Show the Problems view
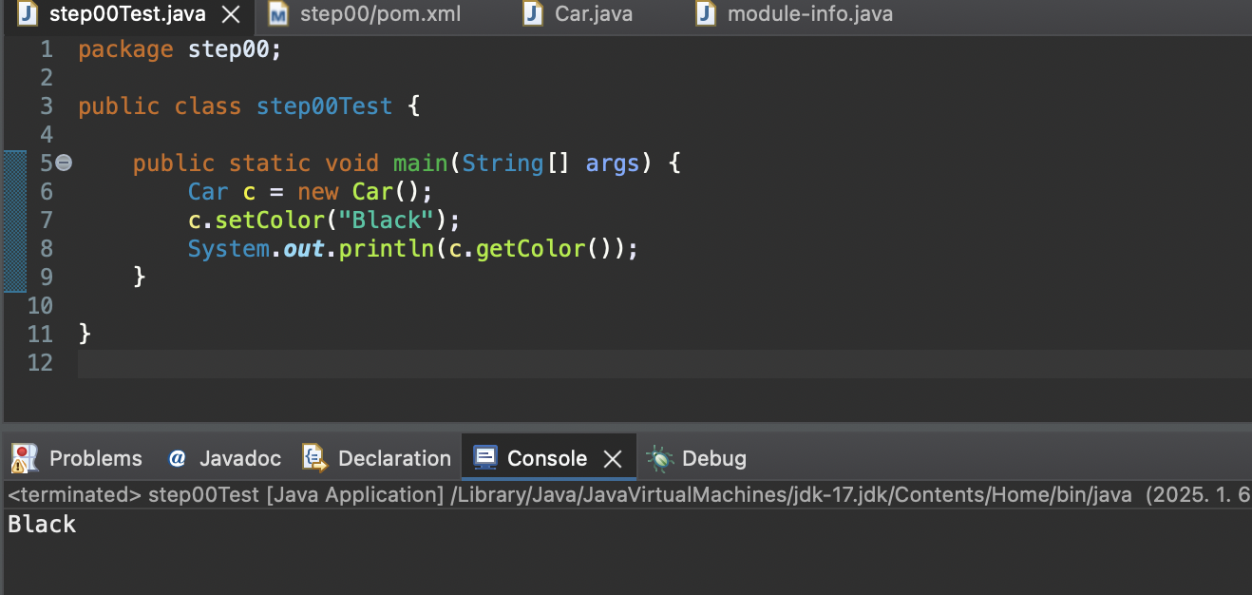Screen dimensions: 1252x595 (x=95, y=458)
